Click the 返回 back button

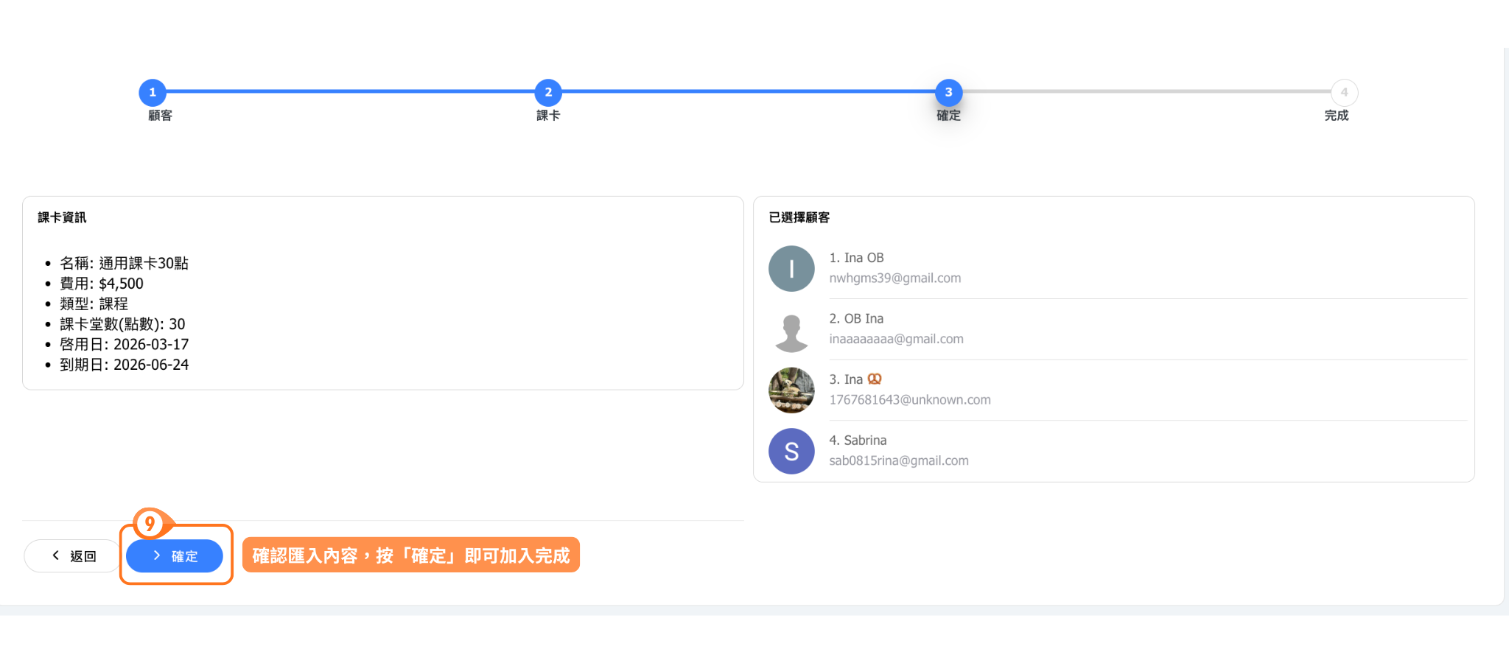tap(72, 556)
